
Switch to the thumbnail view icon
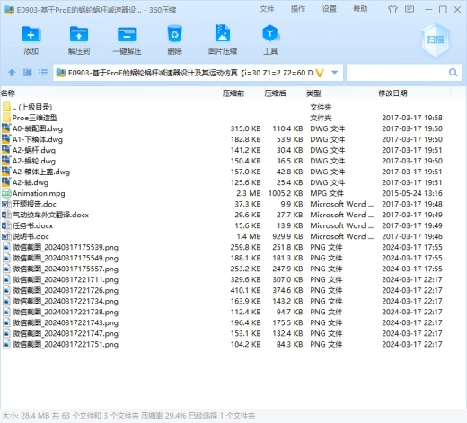point(28,73)
